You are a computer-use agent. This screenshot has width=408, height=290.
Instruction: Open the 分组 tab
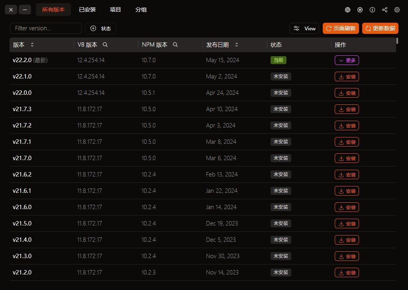(x=141, y=10)
